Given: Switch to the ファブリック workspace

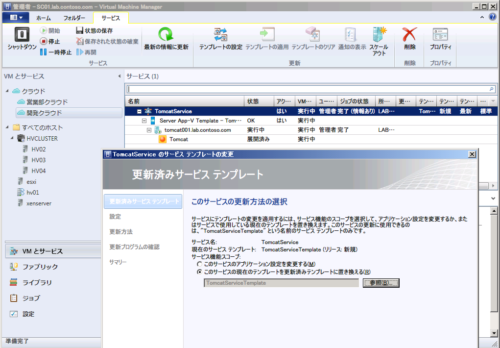Looking at the screenshot, I should pos(39,267).
